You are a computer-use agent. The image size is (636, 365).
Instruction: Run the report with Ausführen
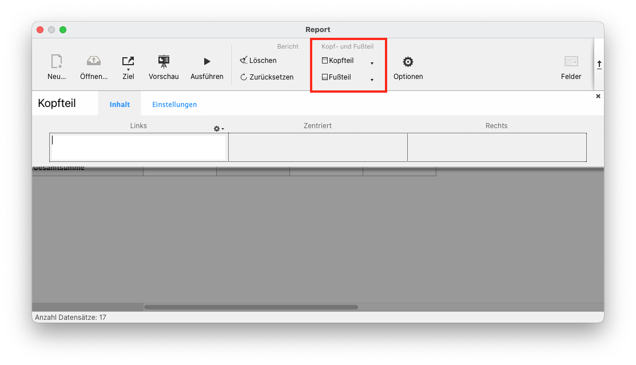206,62
